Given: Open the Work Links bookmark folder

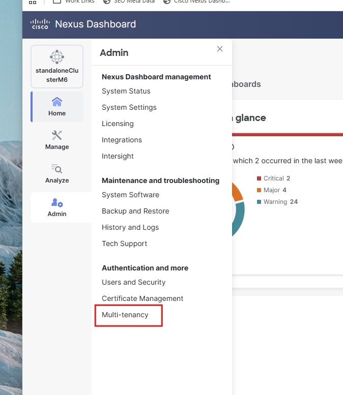Looking at the screenshot, I should [74, 2].
